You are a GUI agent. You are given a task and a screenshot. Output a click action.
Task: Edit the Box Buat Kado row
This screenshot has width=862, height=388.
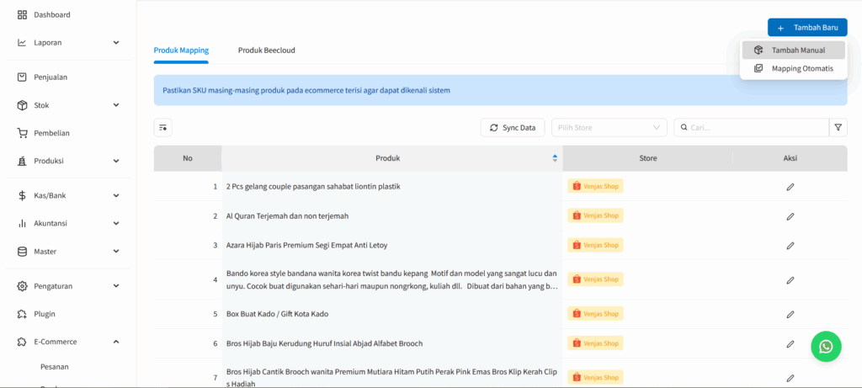790,315
